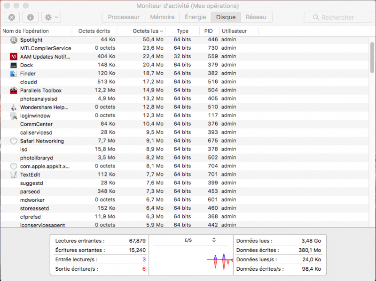This screenshot has width=376, height=281.
Task: Click the 32 bits type cell
Action: click(x=182, y=56)
